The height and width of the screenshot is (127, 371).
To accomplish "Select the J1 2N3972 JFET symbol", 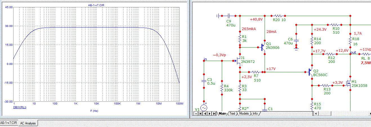I will coord(238,60).
